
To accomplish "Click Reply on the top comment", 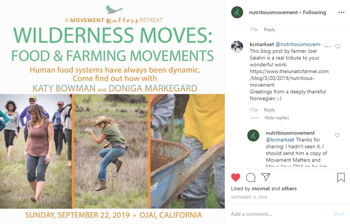I will [269, 30].
